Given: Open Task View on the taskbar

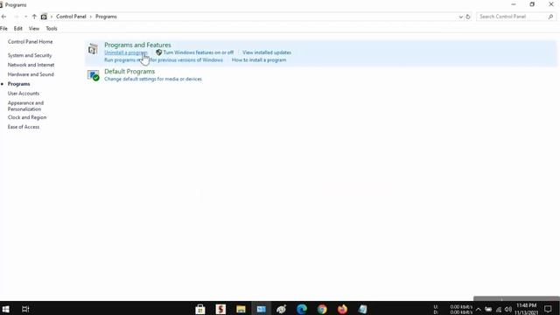Looking at the screenshot, I should [25, 309].
